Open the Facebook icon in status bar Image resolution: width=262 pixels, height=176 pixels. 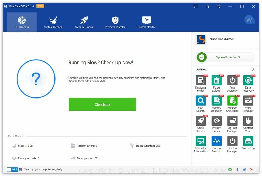(237, 169)
